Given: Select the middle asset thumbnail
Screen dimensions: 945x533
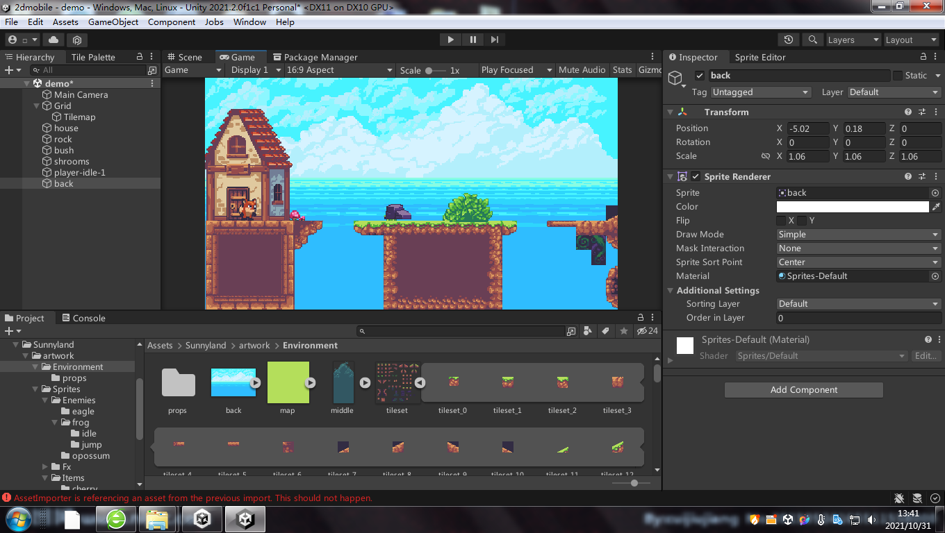Looking at the screenshot, I should pyautogui.click(x=343, y=382).
